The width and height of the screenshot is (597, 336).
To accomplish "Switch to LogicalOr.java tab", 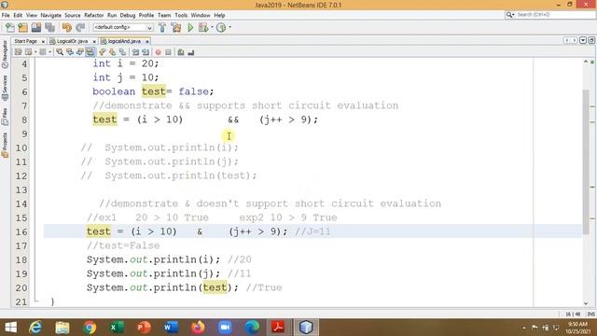I will pos(72,41).
